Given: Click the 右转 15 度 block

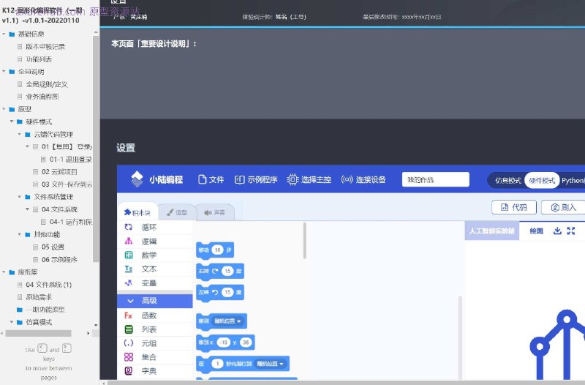Looking at the screenshot, I should 220,271.
